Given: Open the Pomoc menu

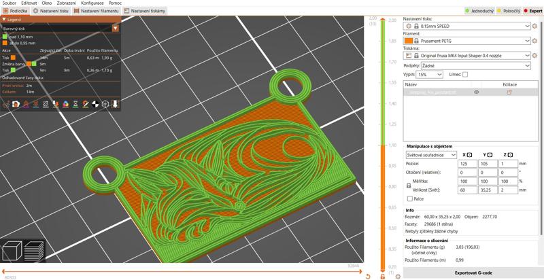Looking at the screenshot, I should click(115, 3).
